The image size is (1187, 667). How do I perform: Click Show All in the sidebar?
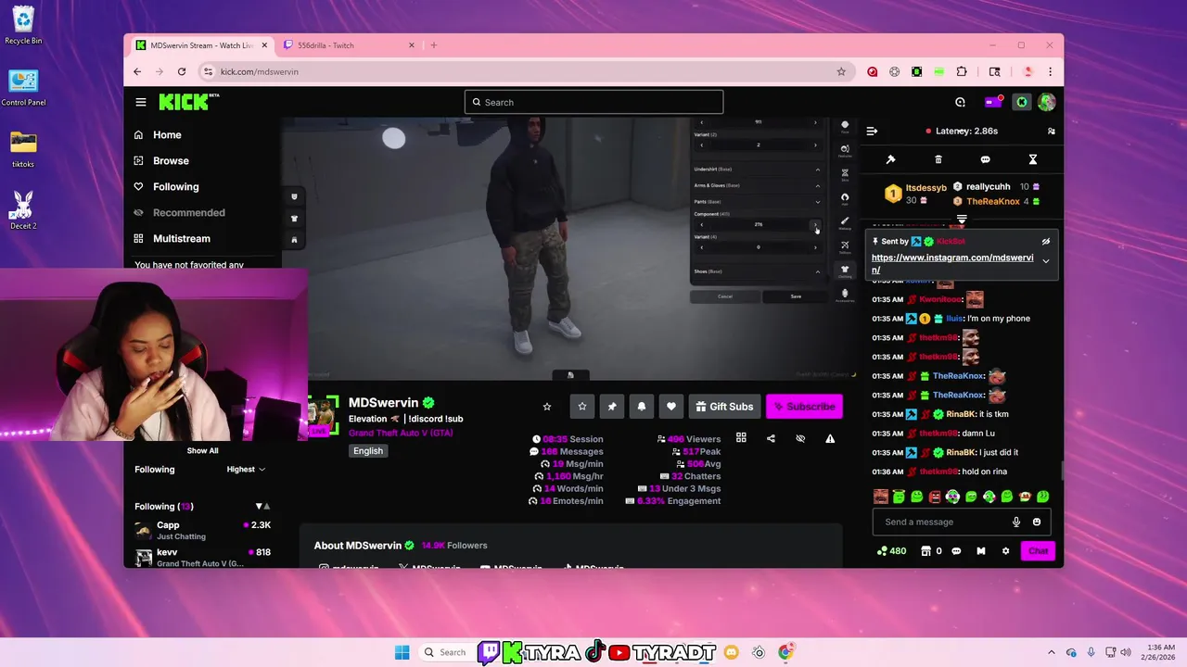point(202,450)
